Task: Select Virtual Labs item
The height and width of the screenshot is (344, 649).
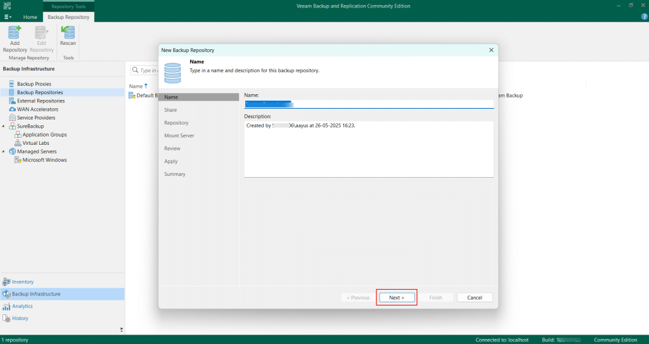Action: click(x=35, y=143)
